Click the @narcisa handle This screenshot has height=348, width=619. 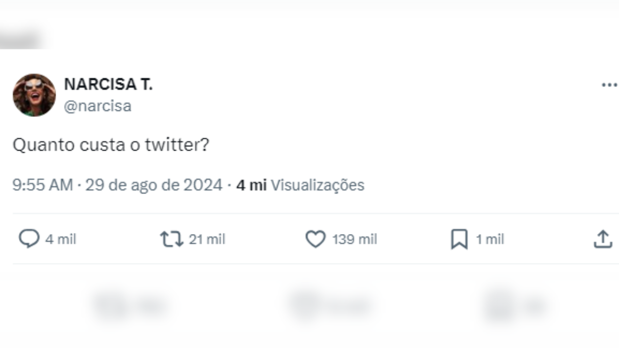tap(97, 106)
